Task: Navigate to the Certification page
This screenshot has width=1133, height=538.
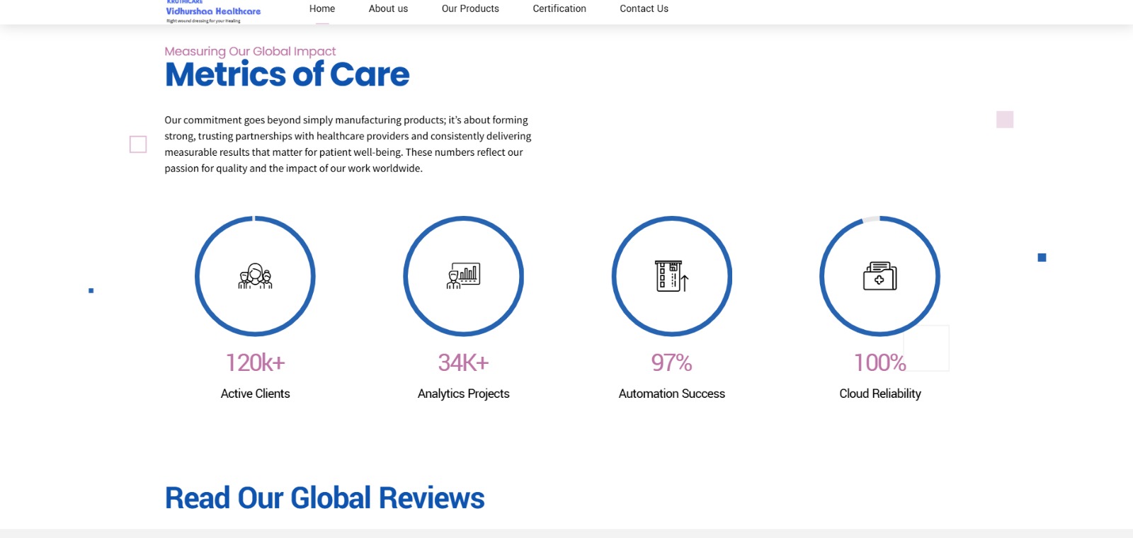Action: (x=559, y=9)
